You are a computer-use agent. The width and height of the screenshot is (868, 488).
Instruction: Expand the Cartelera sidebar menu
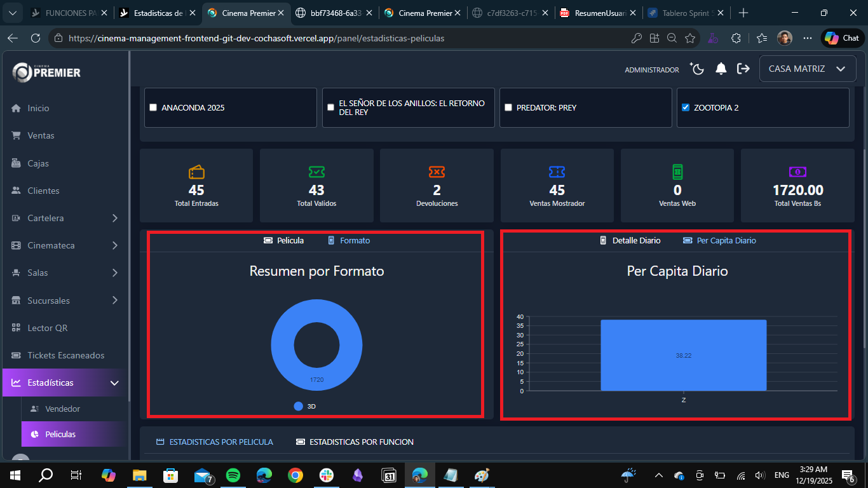tap(65, 218)
